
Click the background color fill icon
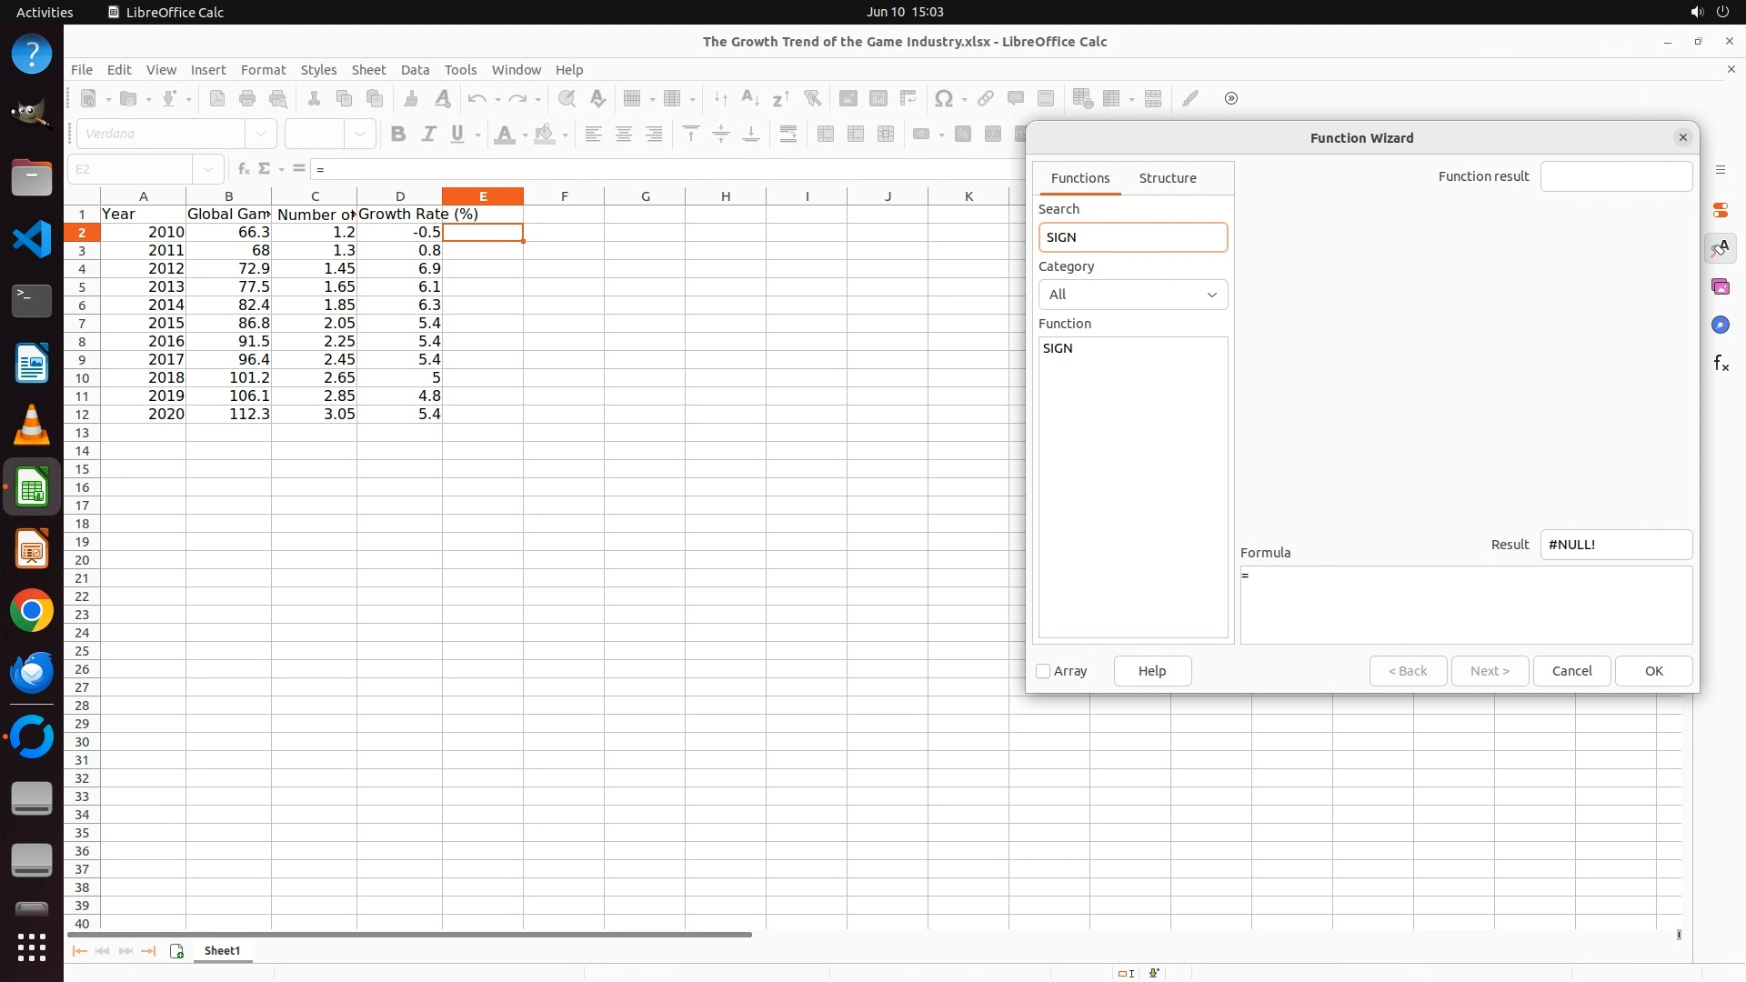[x=544, y=135]
